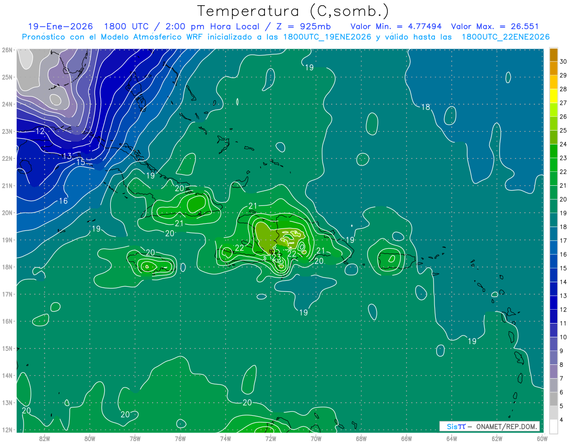576x445 pixels.
Task: Click the 'Valor Max. = 26.551' text
Action: pyautogui.click(x=495, y=26)
